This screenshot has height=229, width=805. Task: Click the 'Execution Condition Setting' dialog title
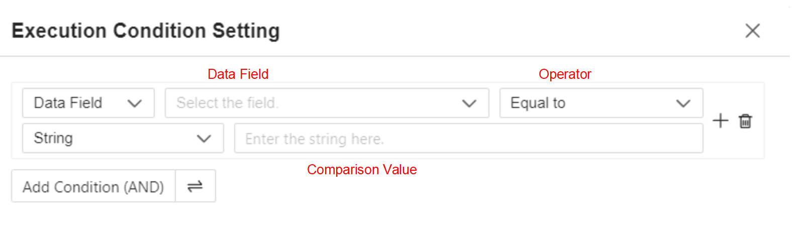pos(146,31)
